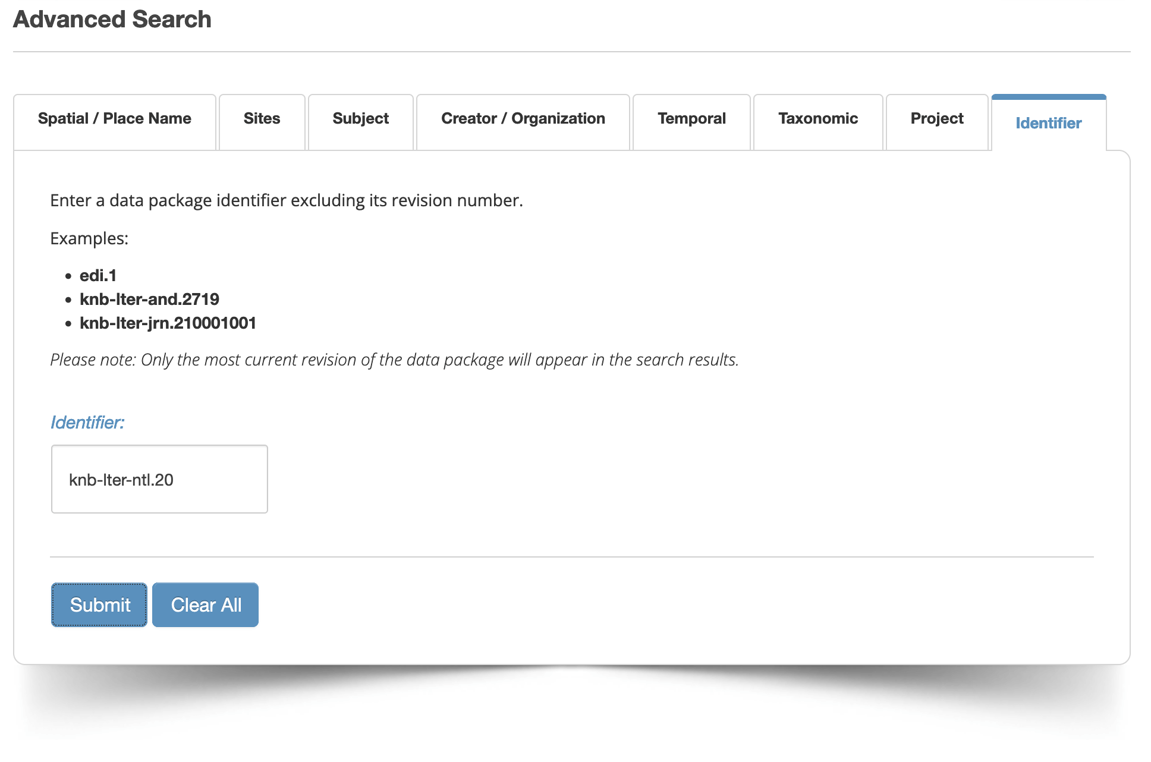Submit the identifier search

pos(99,604)
